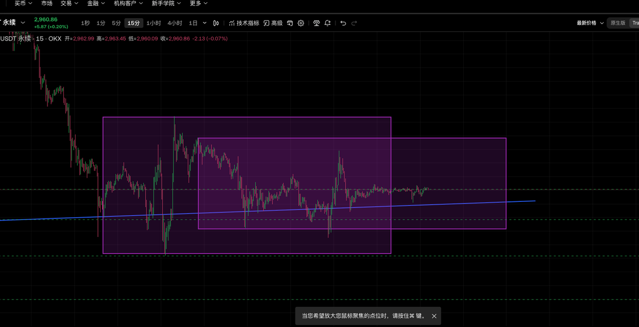Open the 买币 menu
The image size is (639, 327).
(x=23, y=3)
